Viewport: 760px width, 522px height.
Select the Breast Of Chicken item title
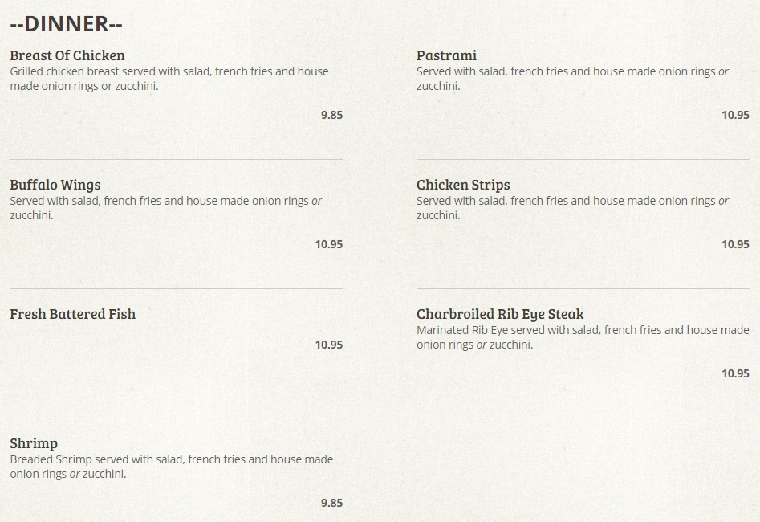click(x=67, y=55)
